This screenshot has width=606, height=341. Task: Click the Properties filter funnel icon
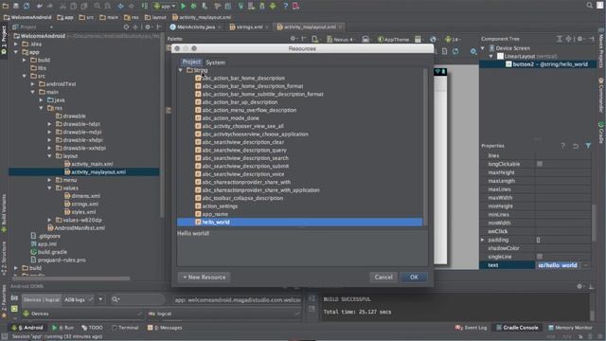coord(588,146)
